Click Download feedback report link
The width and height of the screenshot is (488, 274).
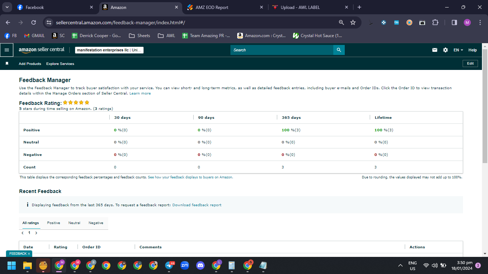point(197,205)
